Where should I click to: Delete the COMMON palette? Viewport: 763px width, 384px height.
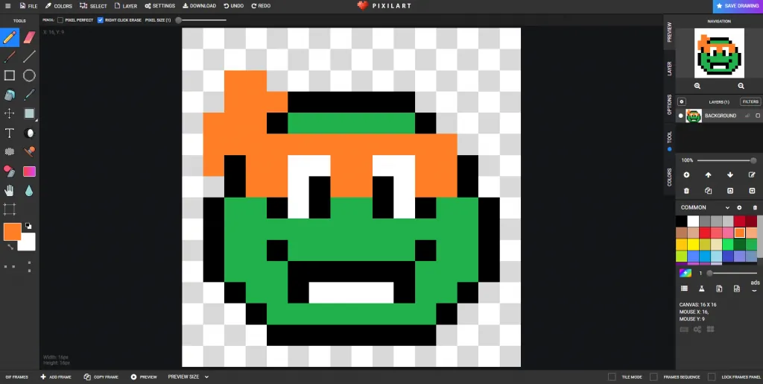coord(756,207)
